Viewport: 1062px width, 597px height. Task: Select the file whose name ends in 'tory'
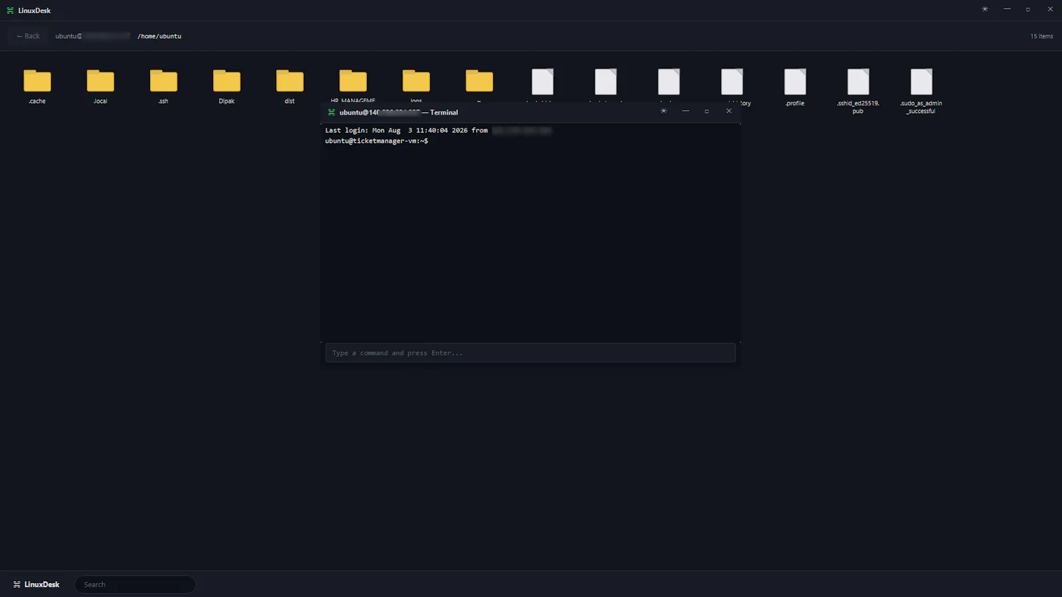732,82
